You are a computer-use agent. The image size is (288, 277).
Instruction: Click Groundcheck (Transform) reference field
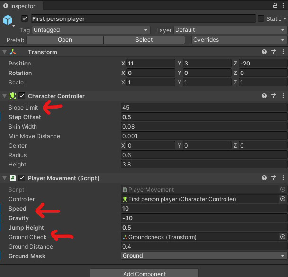(200, 237)
